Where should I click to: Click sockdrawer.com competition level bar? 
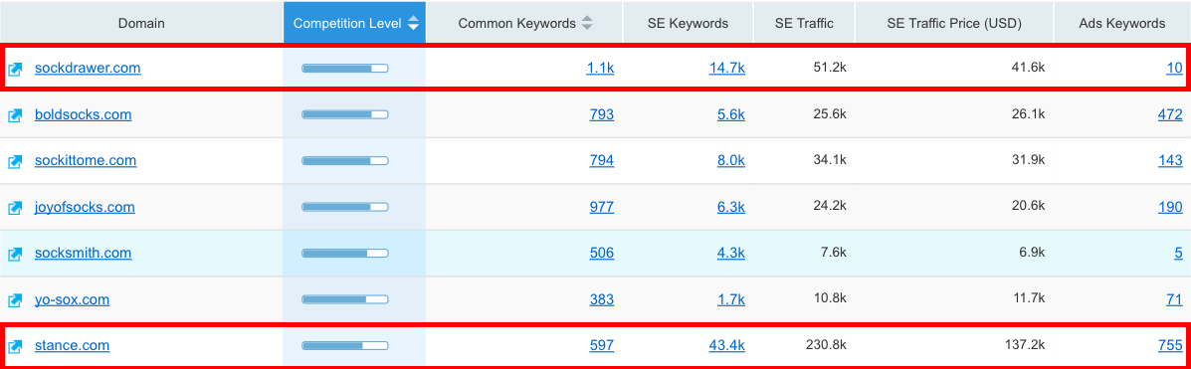[345, 69]
